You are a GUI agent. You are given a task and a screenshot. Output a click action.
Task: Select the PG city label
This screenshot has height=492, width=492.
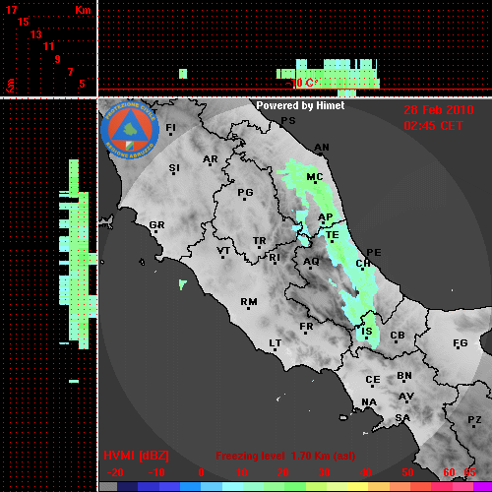tap(245, 192)
